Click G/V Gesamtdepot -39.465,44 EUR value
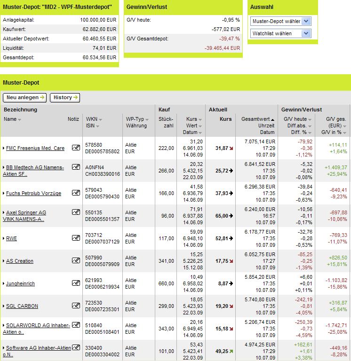This screenshot has width=351, height=361. coord(222,48)
